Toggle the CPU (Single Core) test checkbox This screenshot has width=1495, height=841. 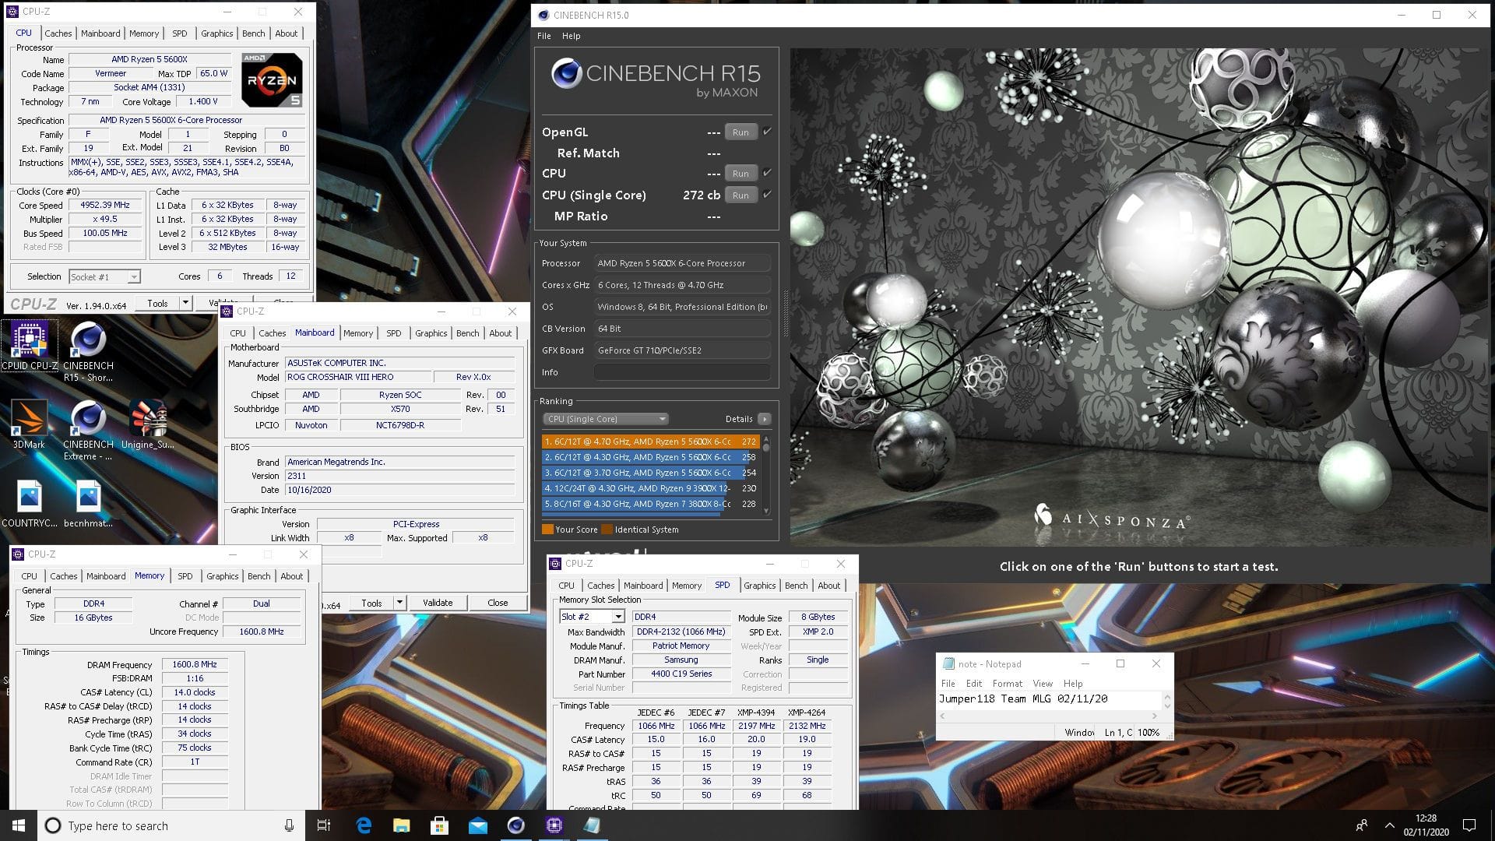pyautogui.click(x=767, y=195)
